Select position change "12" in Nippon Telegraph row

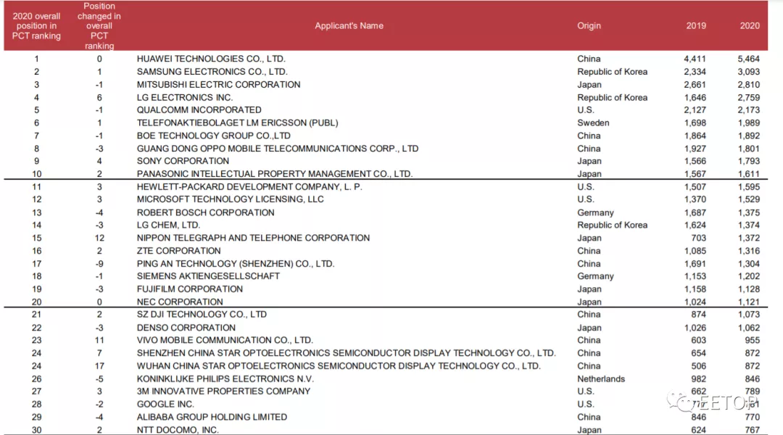(99, 239)
